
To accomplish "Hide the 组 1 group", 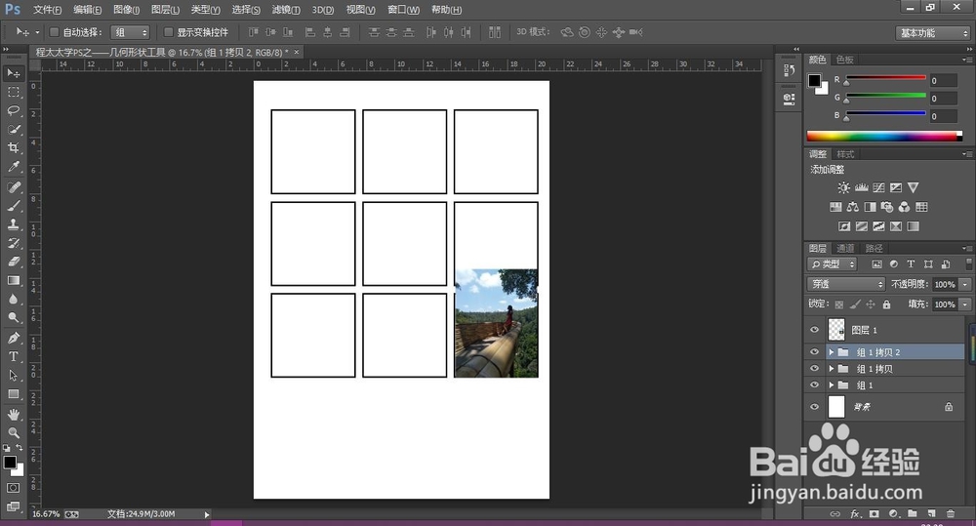I will (x=814, y=384).
